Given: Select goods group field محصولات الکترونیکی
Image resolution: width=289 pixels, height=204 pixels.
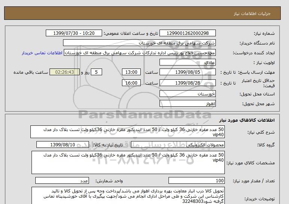Looking at the screenshot, I should click(192, 145).
